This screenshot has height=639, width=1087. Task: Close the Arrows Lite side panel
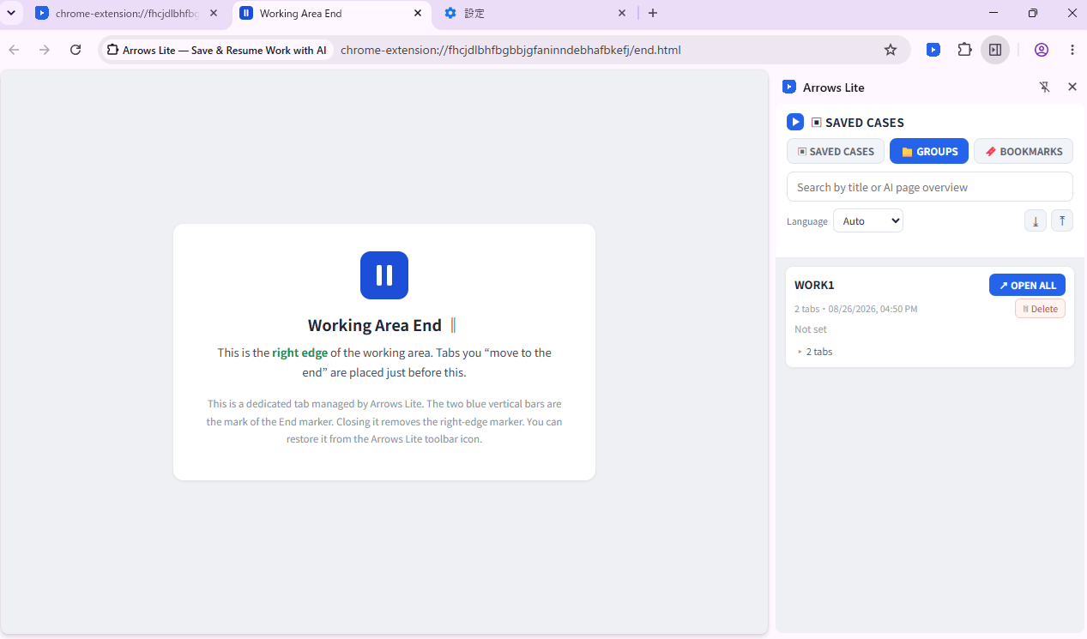[1072, 87]
